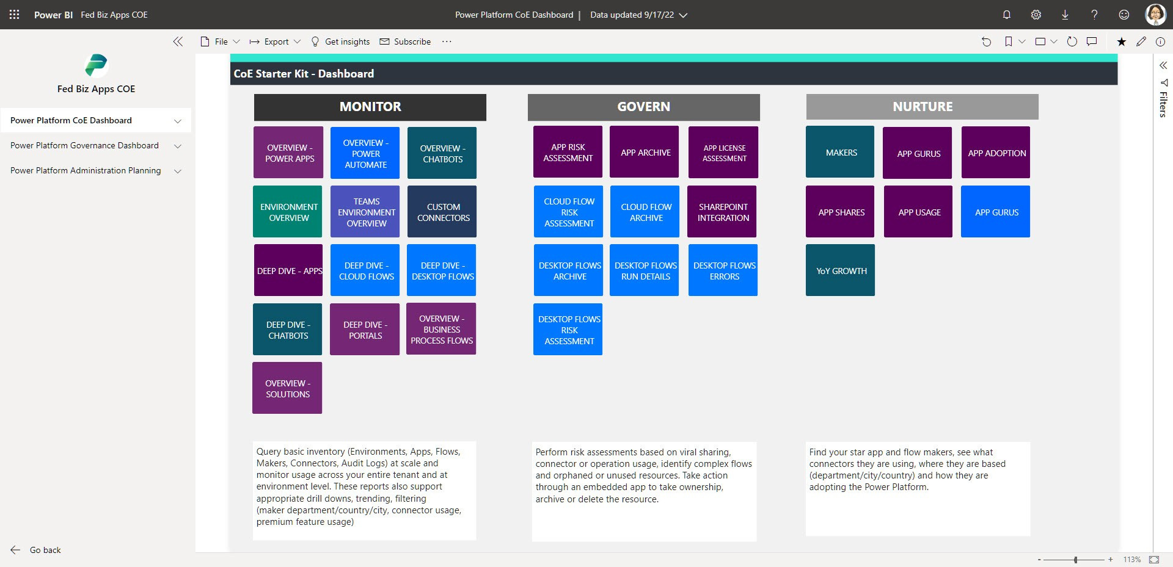This screenshot has height=567, width=1173.
Task: Open the Makers tile
Action: [x=841, y=152]
